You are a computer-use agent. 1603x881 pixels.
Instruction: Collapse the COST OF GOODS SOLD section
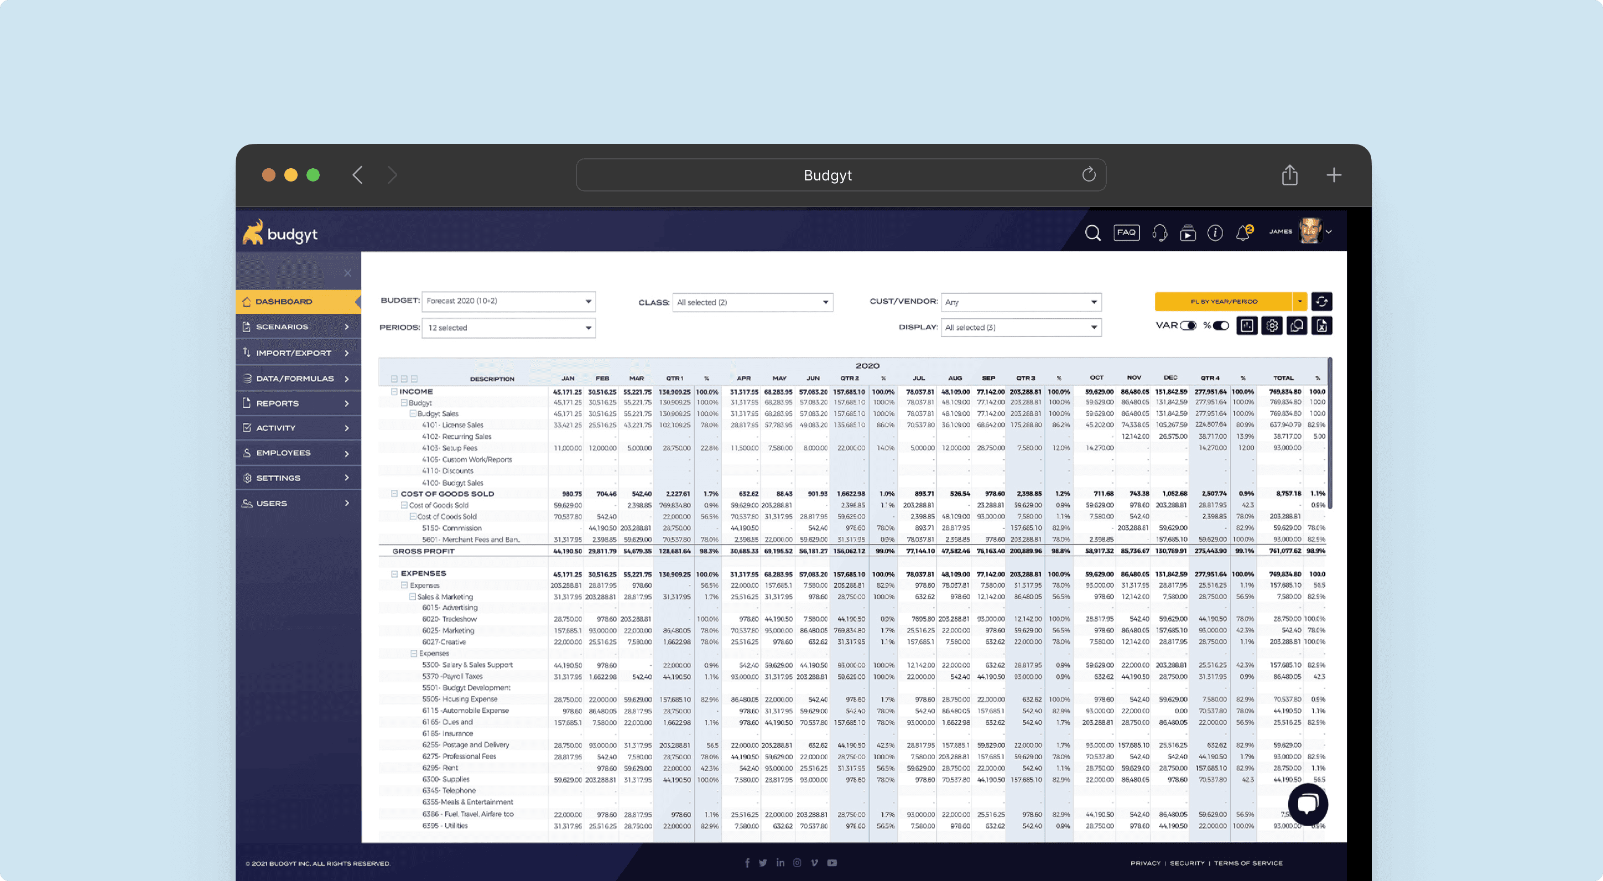tap(394, 494)
